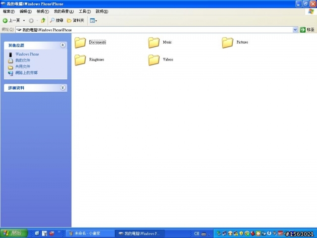
Task: Open the 檢視 (View) menu
Action: point(43,11)
